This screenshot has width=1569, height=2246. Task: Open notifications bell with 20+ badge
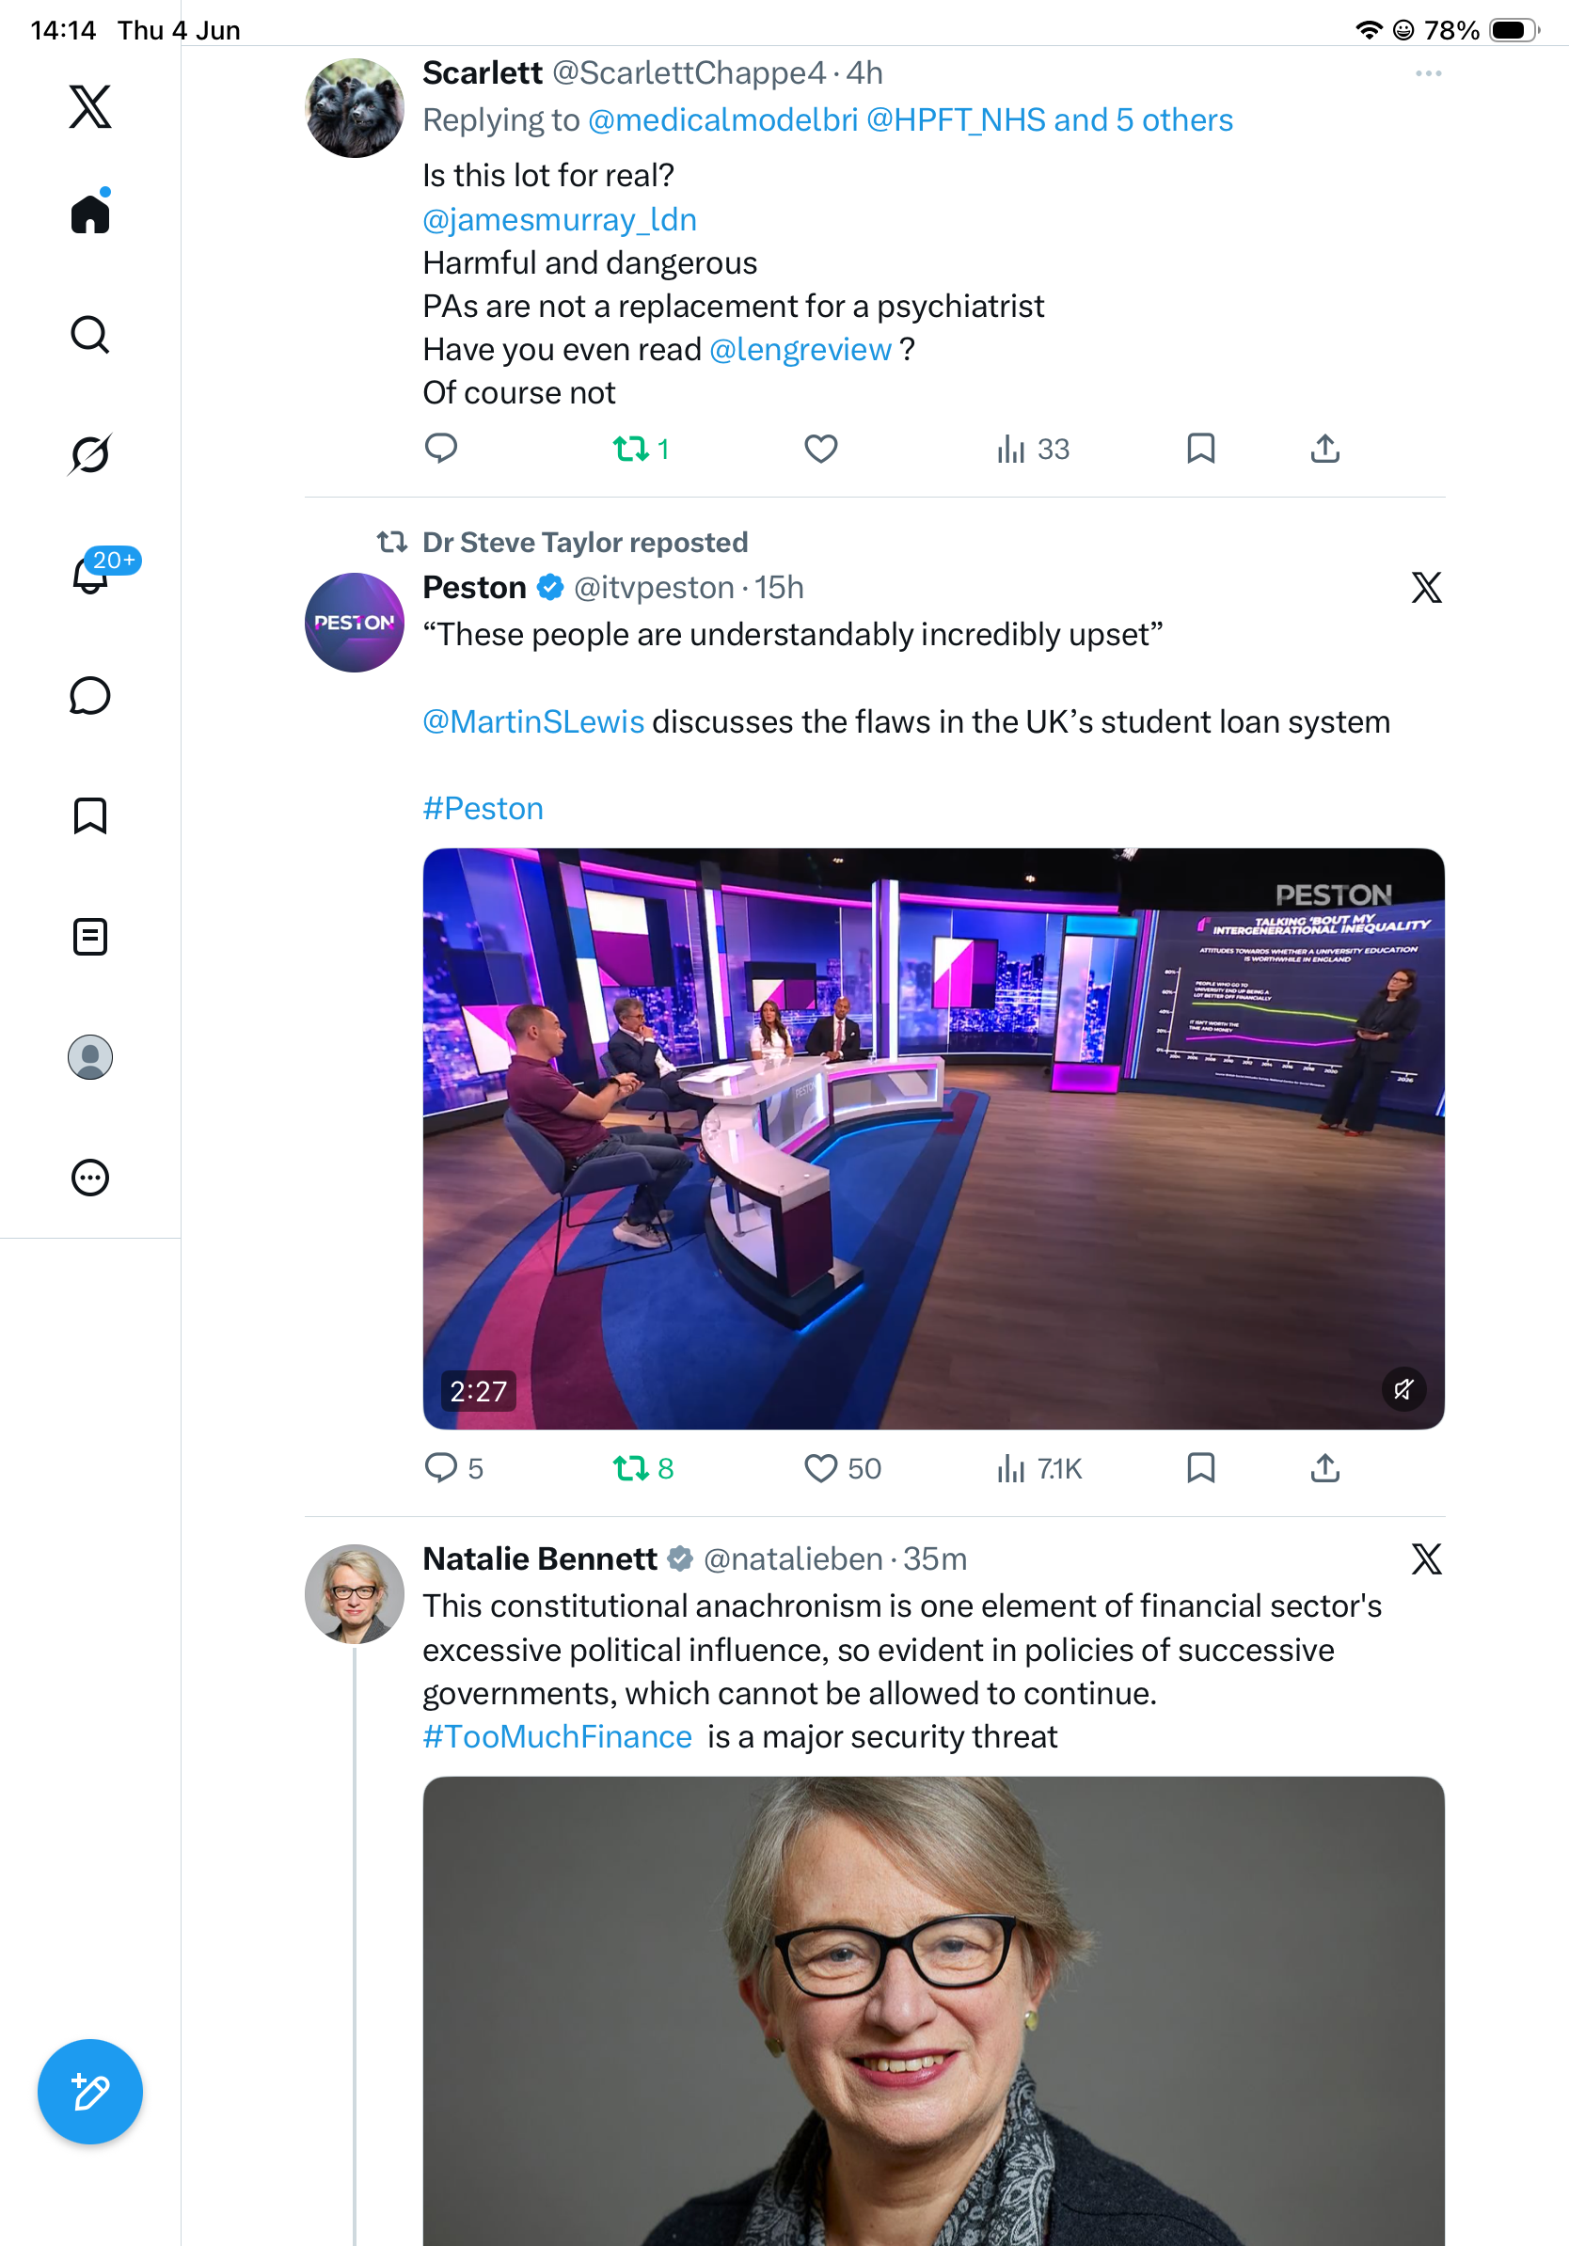90,575
